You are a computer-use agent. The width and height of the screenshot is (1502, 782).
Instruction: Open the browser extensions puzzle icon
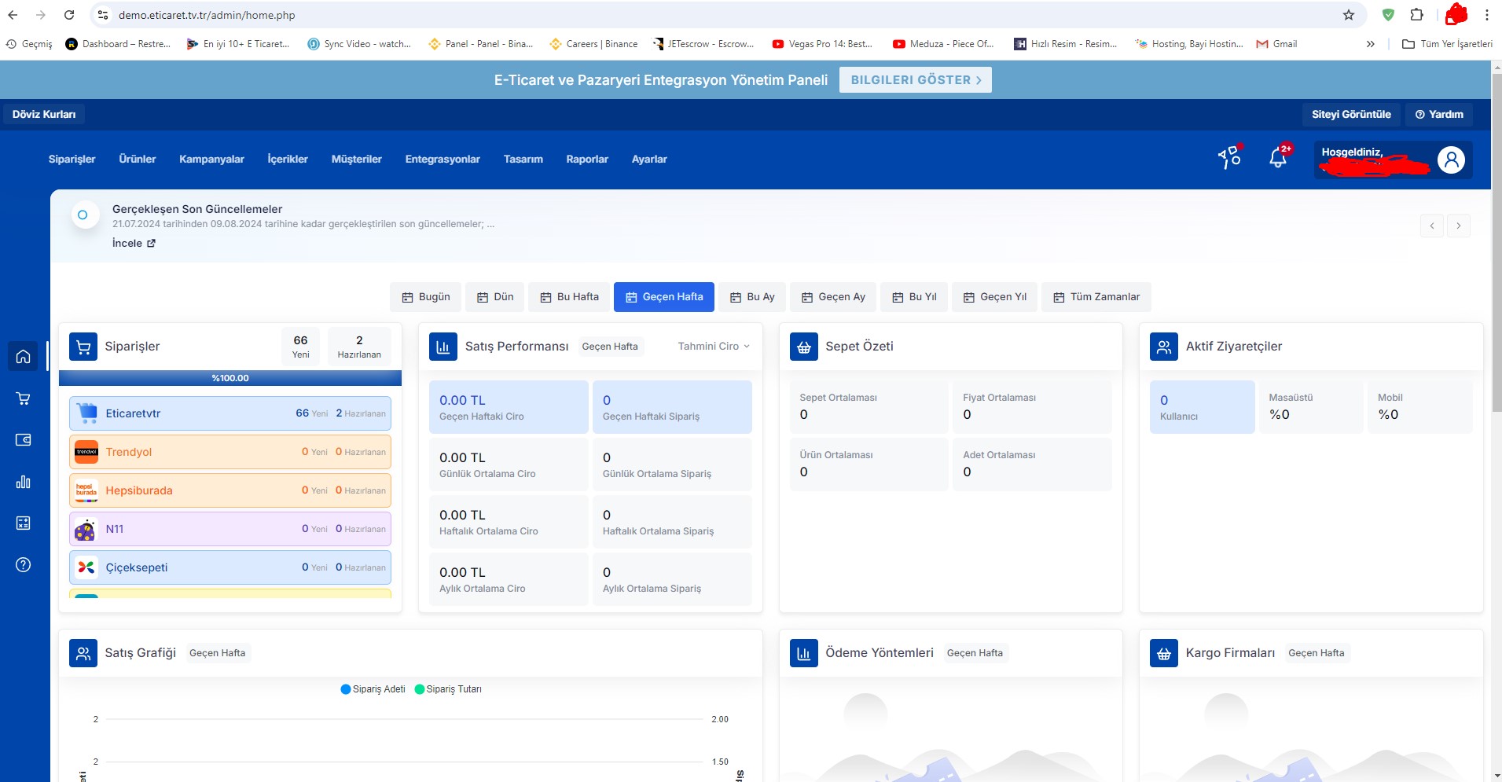pyautogui.click(x=1417, y=15)
